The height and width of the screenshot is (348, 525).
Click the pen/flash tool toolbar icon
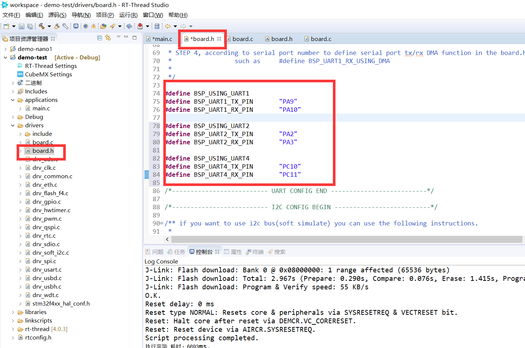(x=112, y=26)
